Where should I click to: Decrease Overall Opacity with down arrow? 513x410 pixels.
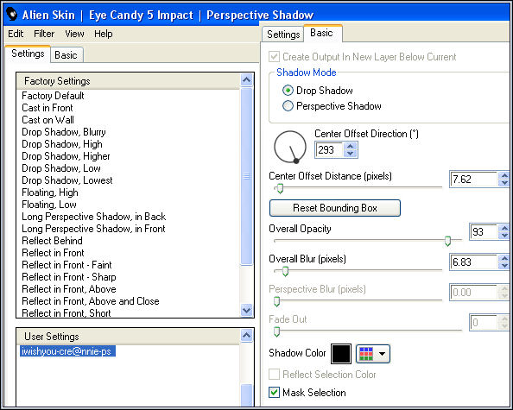tap(504, 236)
